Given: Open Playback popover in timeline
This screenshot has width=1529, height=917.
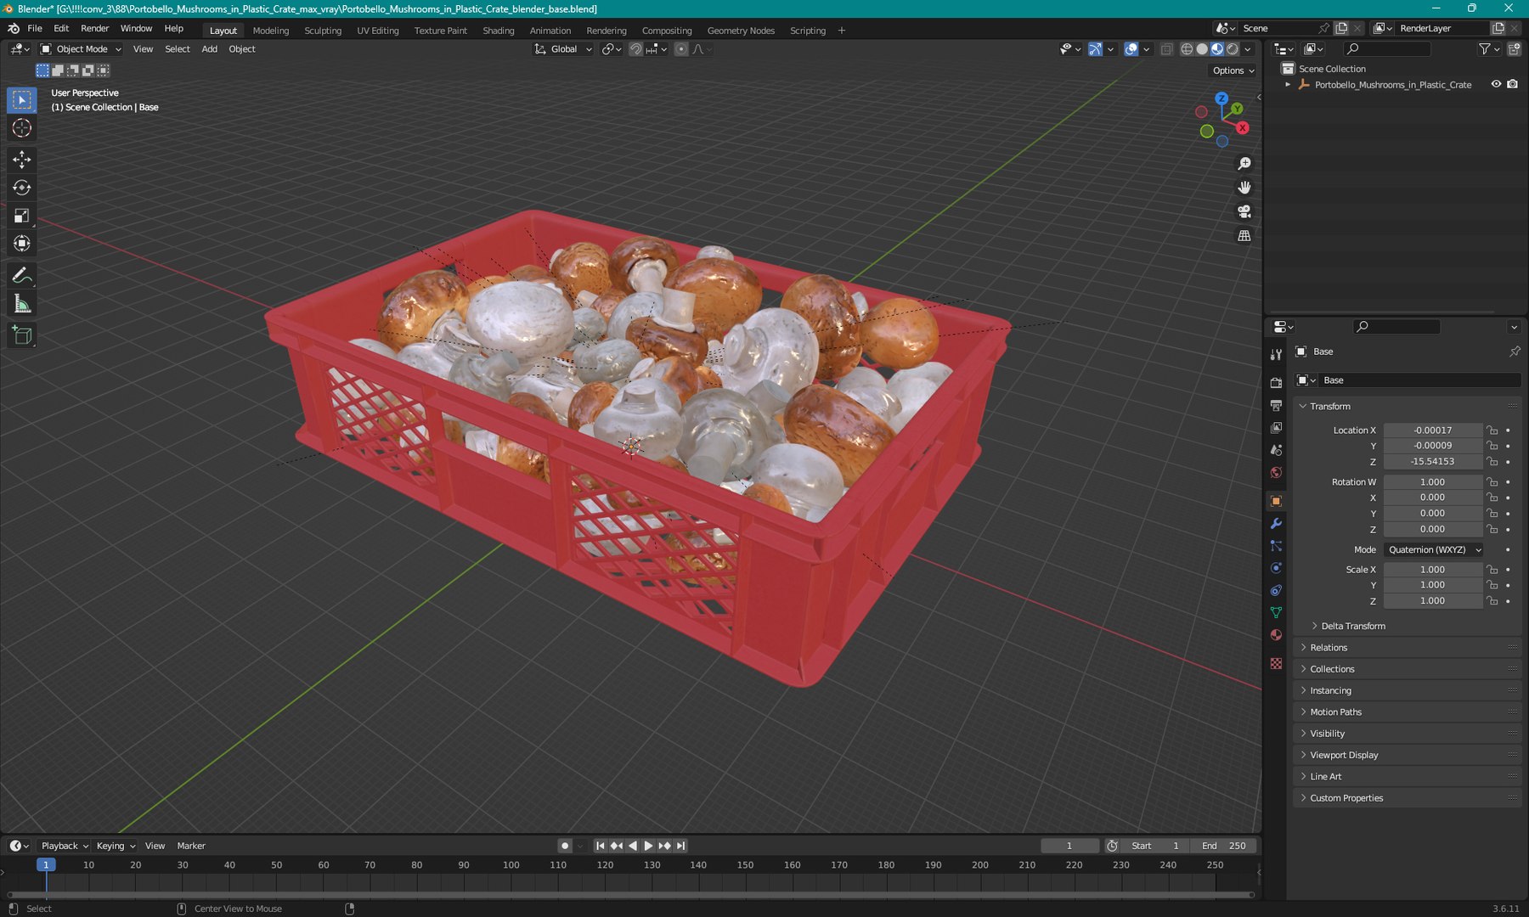Looking at the screenshot, I should [x=65, y=846].
